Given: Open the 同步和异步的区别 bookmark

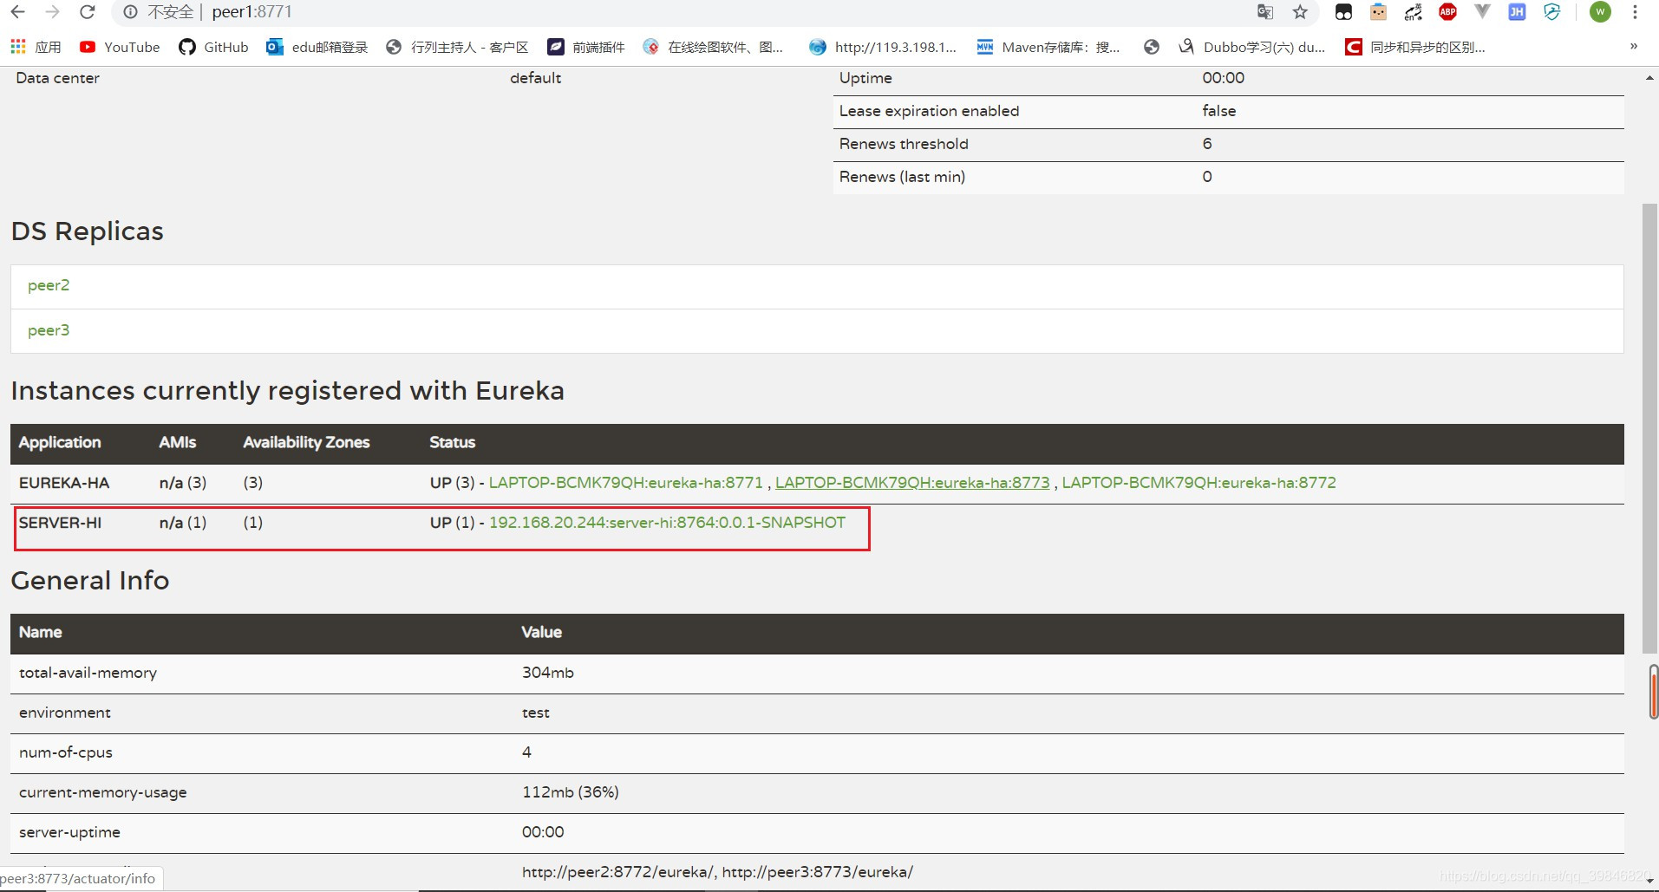Looking at the screenshot, I should (1415, 47).
